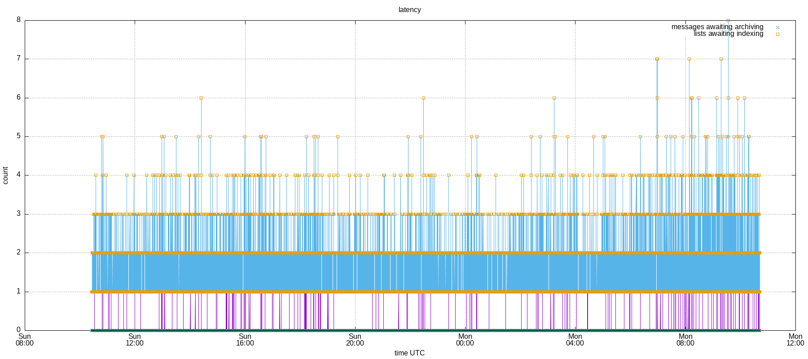Click the 'time UTC' x-axis label
The width and height of the screenshot is (808, 359).
click(x=409, y=353)
